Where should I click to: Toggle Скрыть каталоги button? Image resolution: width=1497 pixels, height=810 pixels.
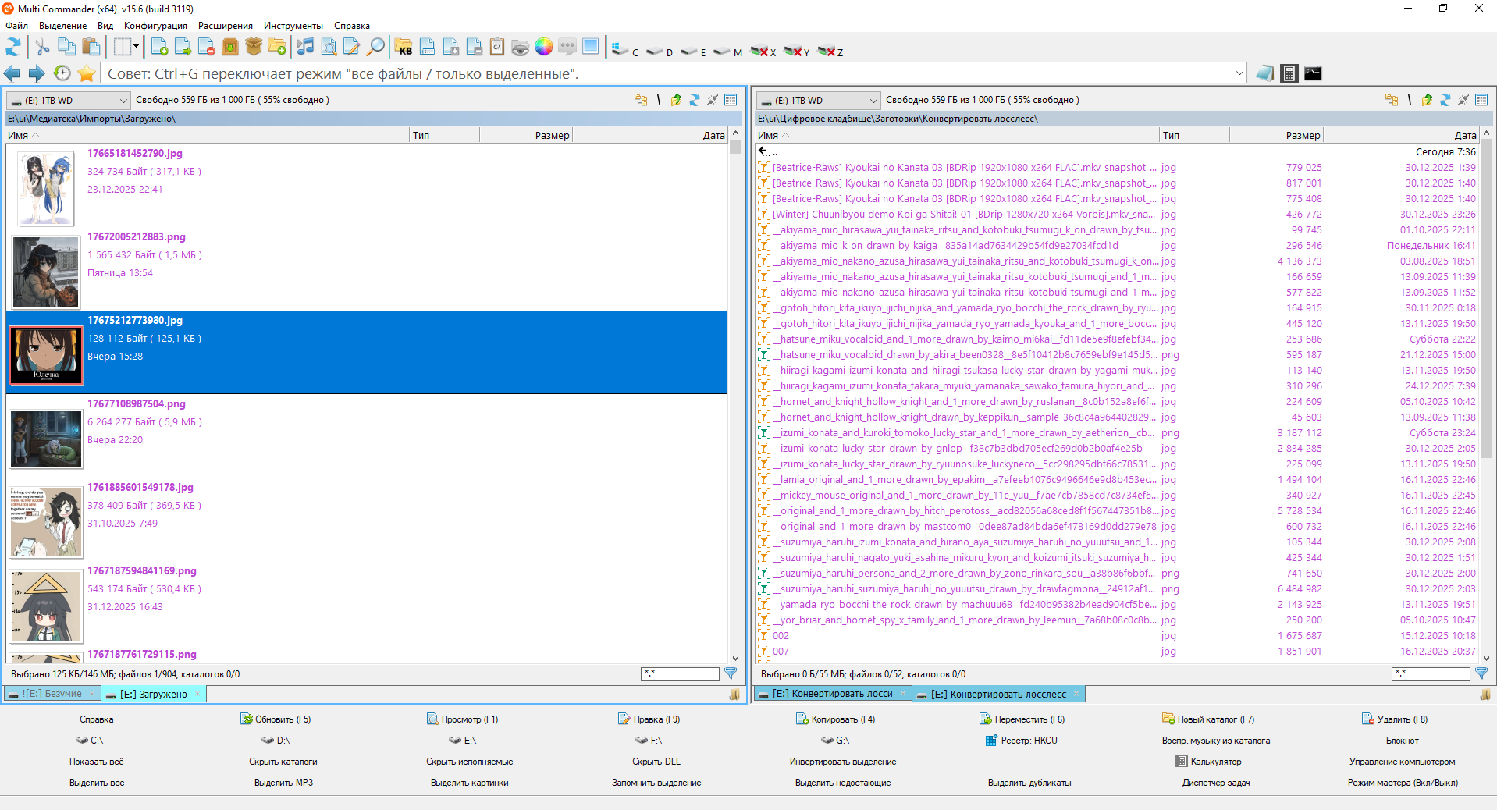coord(283,762)
